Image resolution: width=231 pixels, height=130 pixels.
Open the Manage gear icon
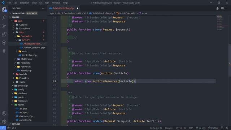click(4, 122)
